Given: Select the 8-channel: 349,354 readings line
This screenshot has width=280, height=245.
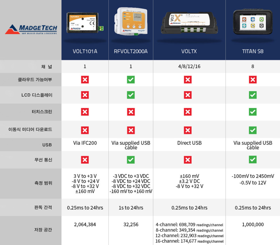Looking at the screenshot, I should click(189, 230).
